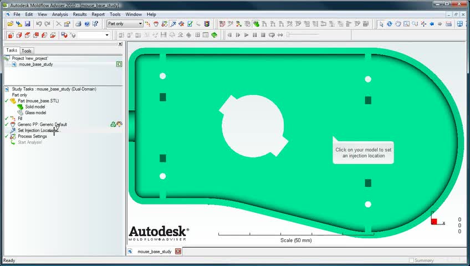Activate the What's This help cursor icon
The height and width of the screenshot is (266, 470).
pos(95,24)
